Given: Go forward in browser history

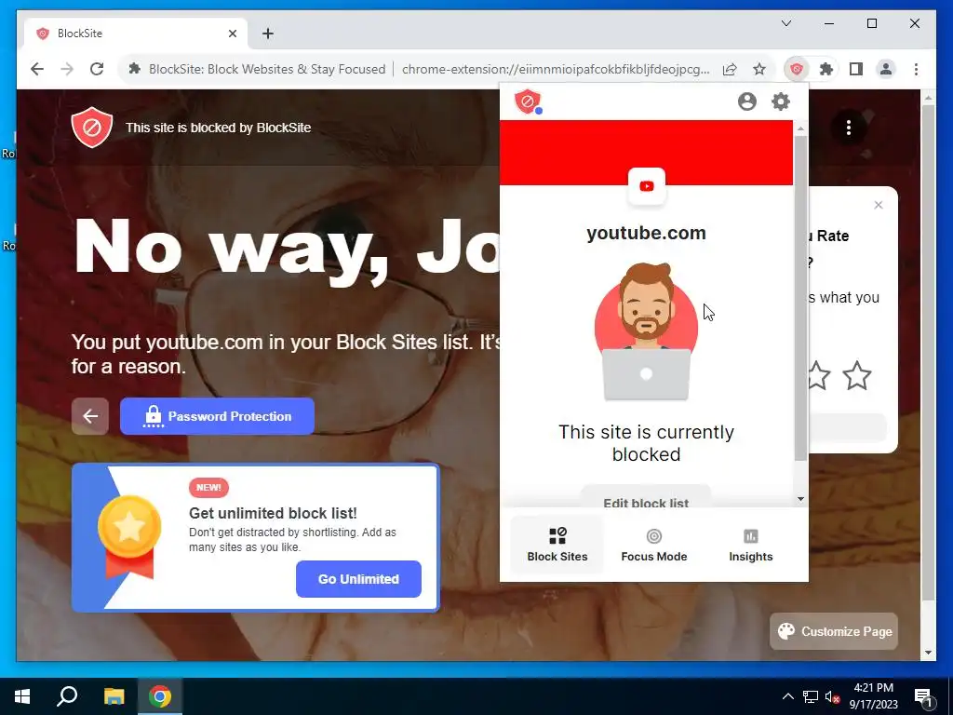Looking at the screenshot, I should coord(67,69).
